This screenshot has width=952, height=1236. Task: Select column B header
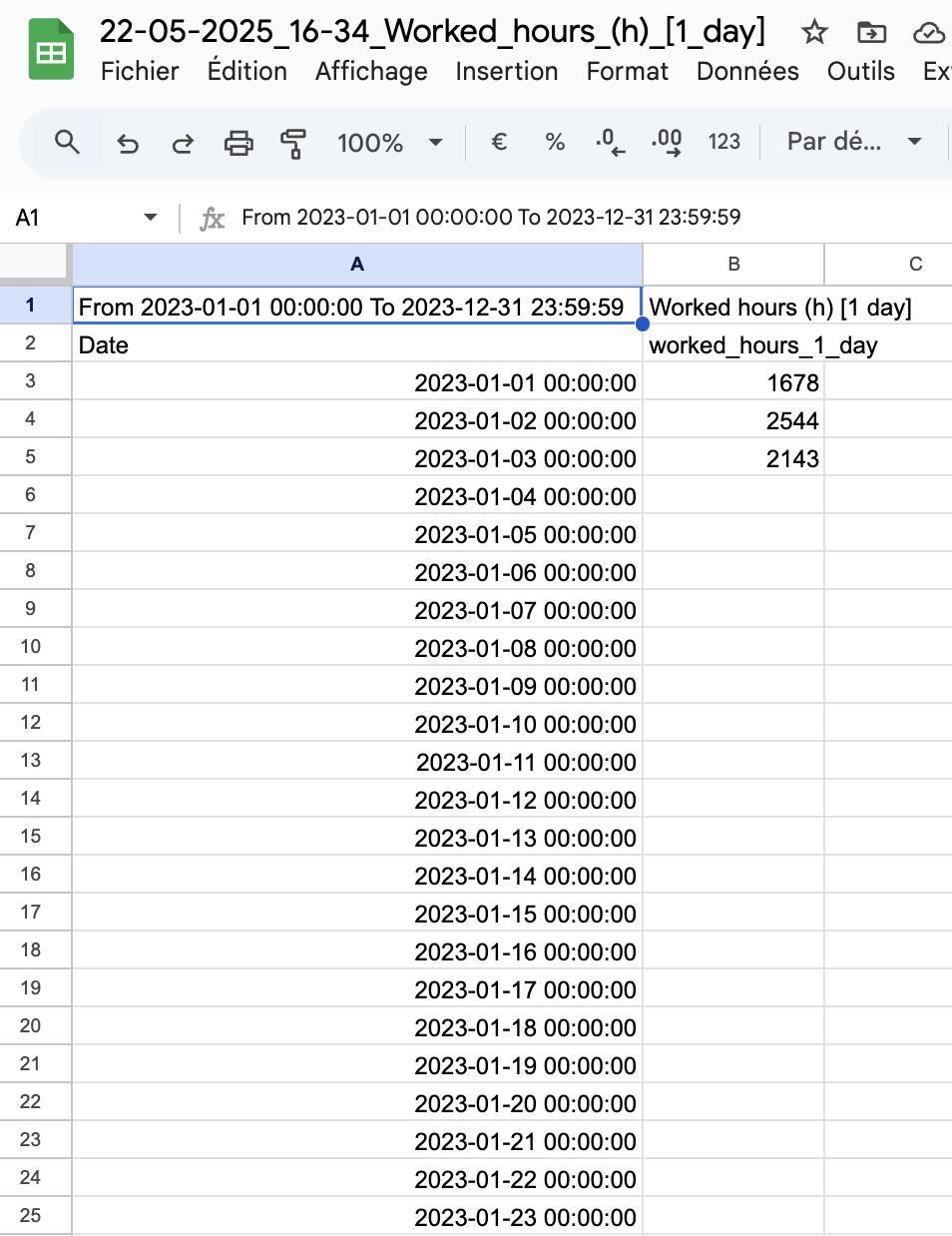[733, 264]
